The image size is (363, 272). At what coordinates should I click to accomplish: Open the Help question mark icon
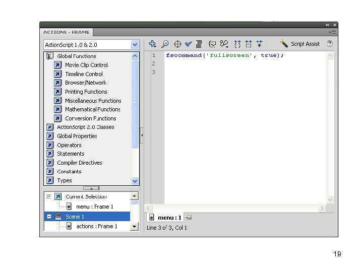coord(330,43)
